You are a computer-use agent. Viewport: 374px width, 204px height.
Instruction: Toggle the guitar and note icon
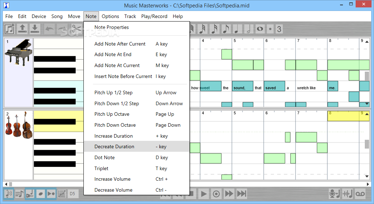[30, 193]
